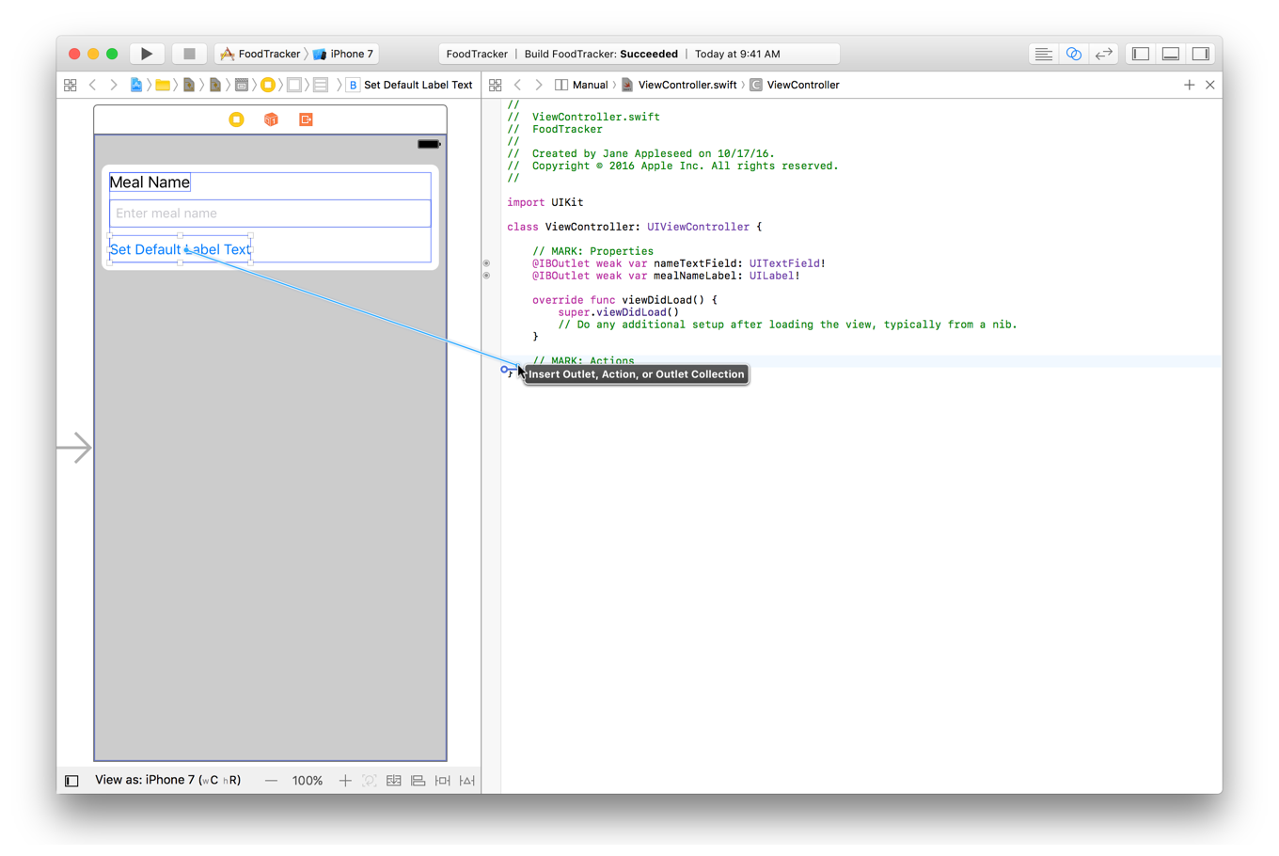Open the Align constraints menu
The height and width of the screenshot is (856, 1279).
(418, 781)
